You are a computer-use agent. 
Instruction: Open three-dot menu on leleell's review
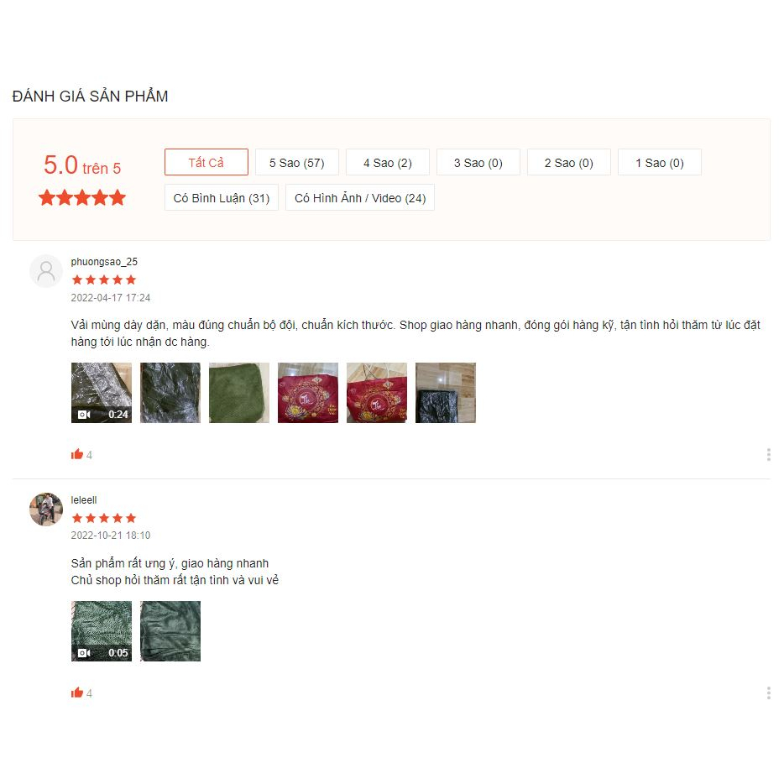pos(769,693)
